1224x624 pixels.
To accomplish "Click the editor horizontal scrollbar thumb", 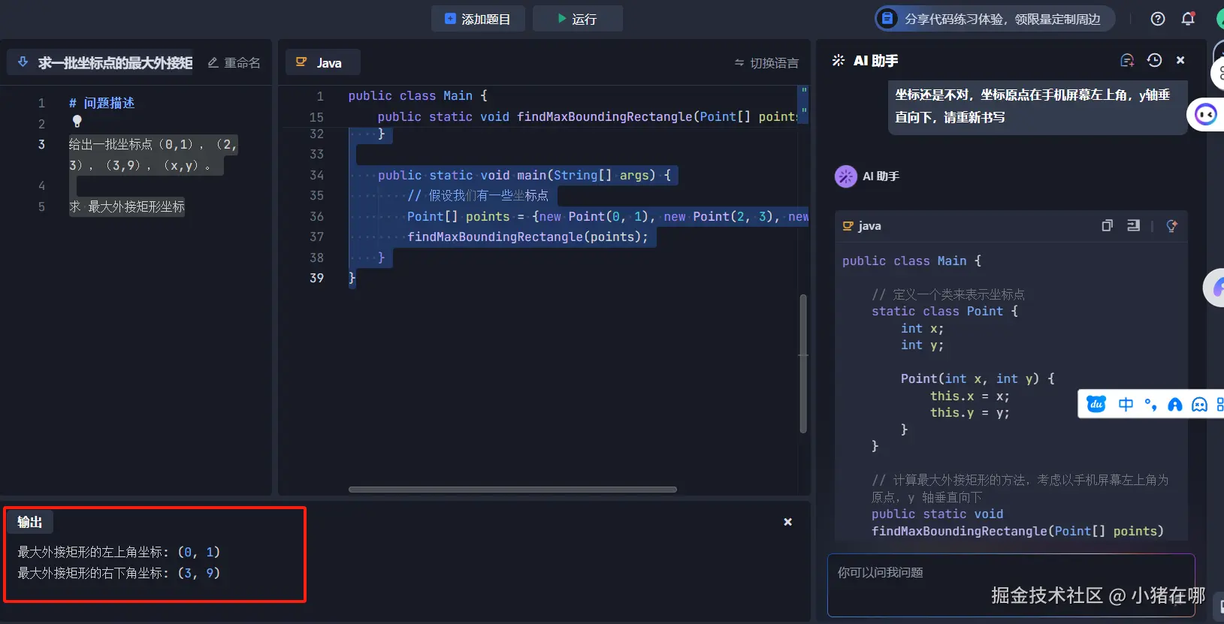I will 512,490.
